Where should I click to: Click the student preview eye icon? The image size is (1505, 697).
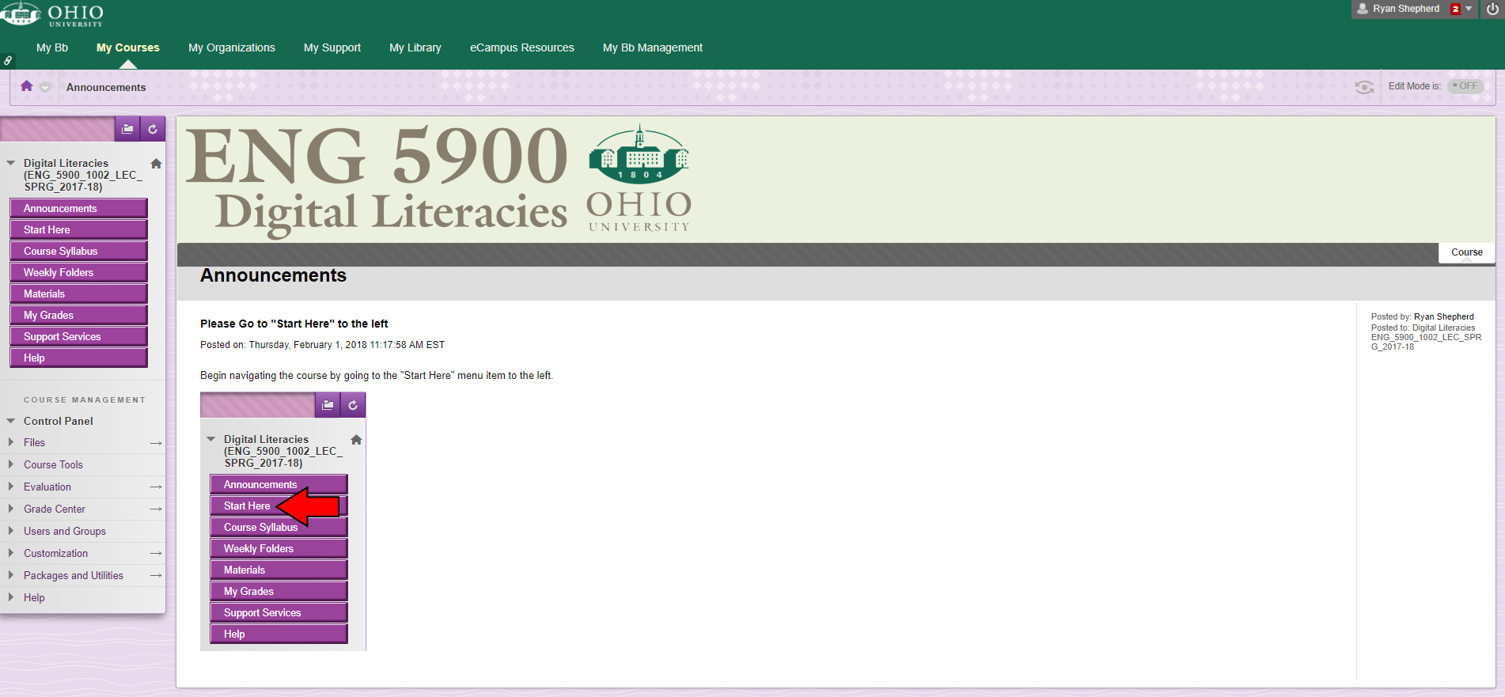[x=1364, y=87]
